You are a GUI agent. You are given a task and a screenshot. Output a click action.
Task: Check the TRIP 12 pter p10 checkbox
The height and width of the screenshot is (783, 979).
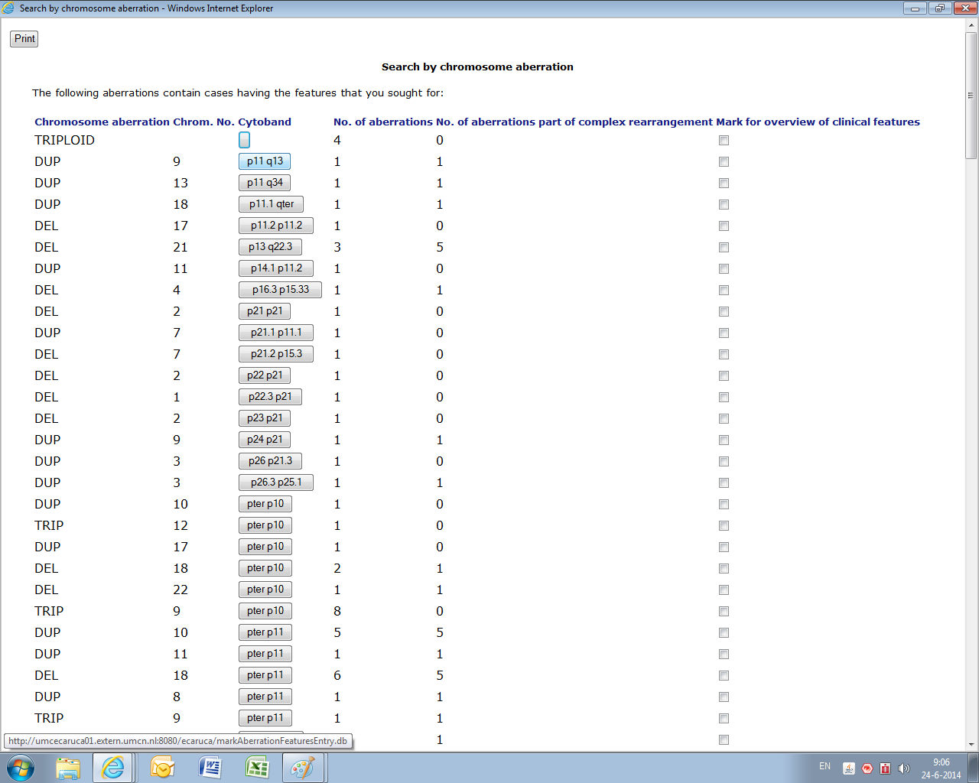click(724, 526)
